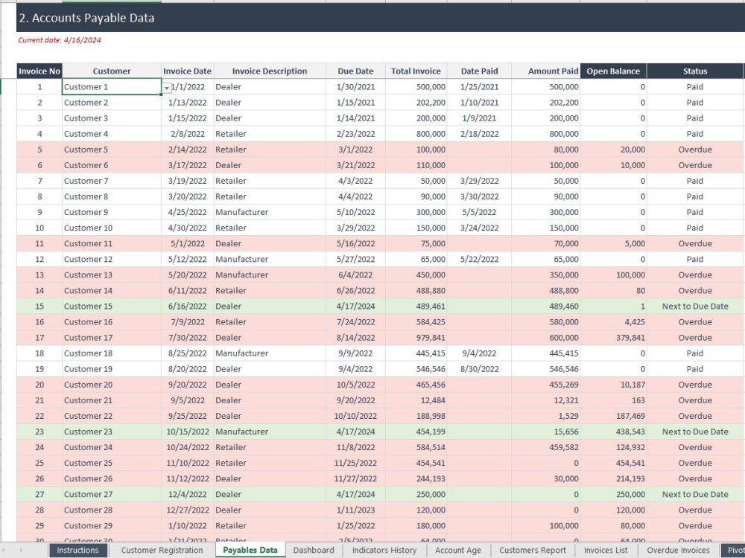The width and height of the screenshot is (745, 558).
Task: Switch to the Instructions sheet tab
Action: pyautogui.click(x=77, y=551)
